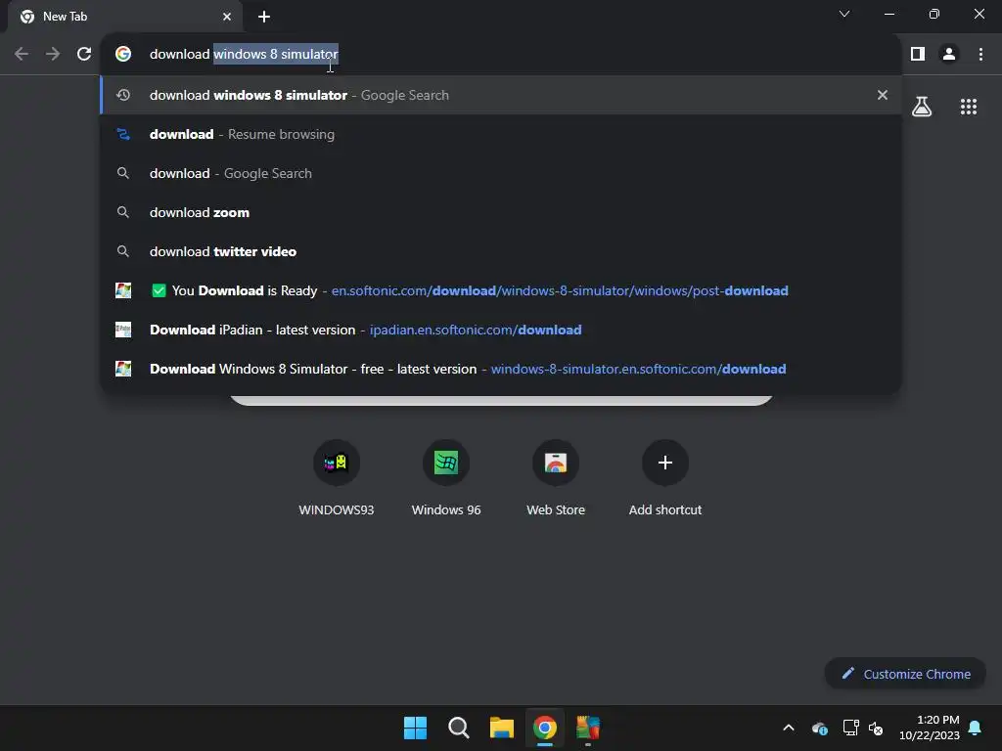Open 'You Download is Ready' softonic suggestion

(501, 290)
